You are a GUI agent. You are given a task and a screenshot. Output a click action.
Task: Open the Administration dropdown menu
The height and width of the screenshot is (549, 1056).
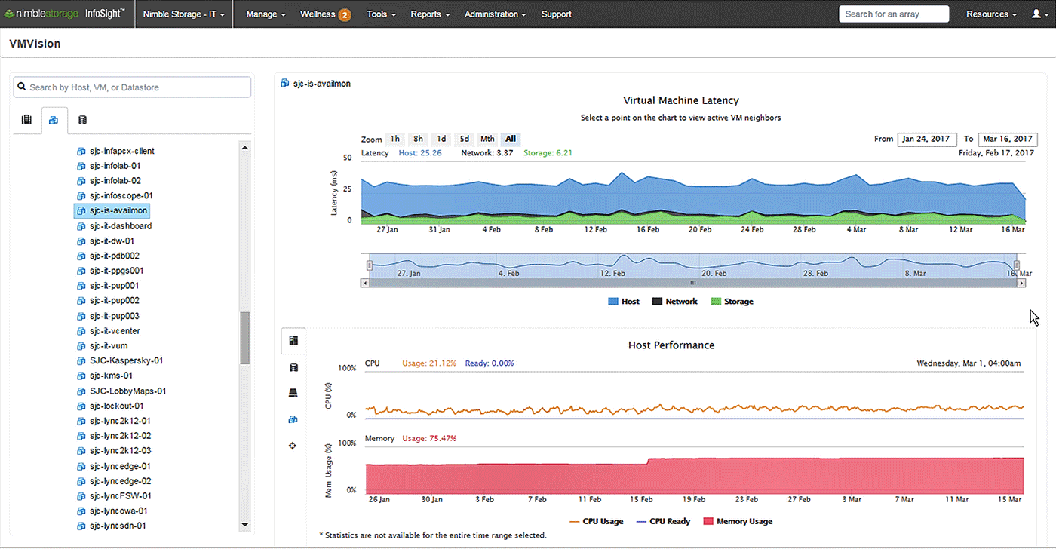(x=495, y=14)
